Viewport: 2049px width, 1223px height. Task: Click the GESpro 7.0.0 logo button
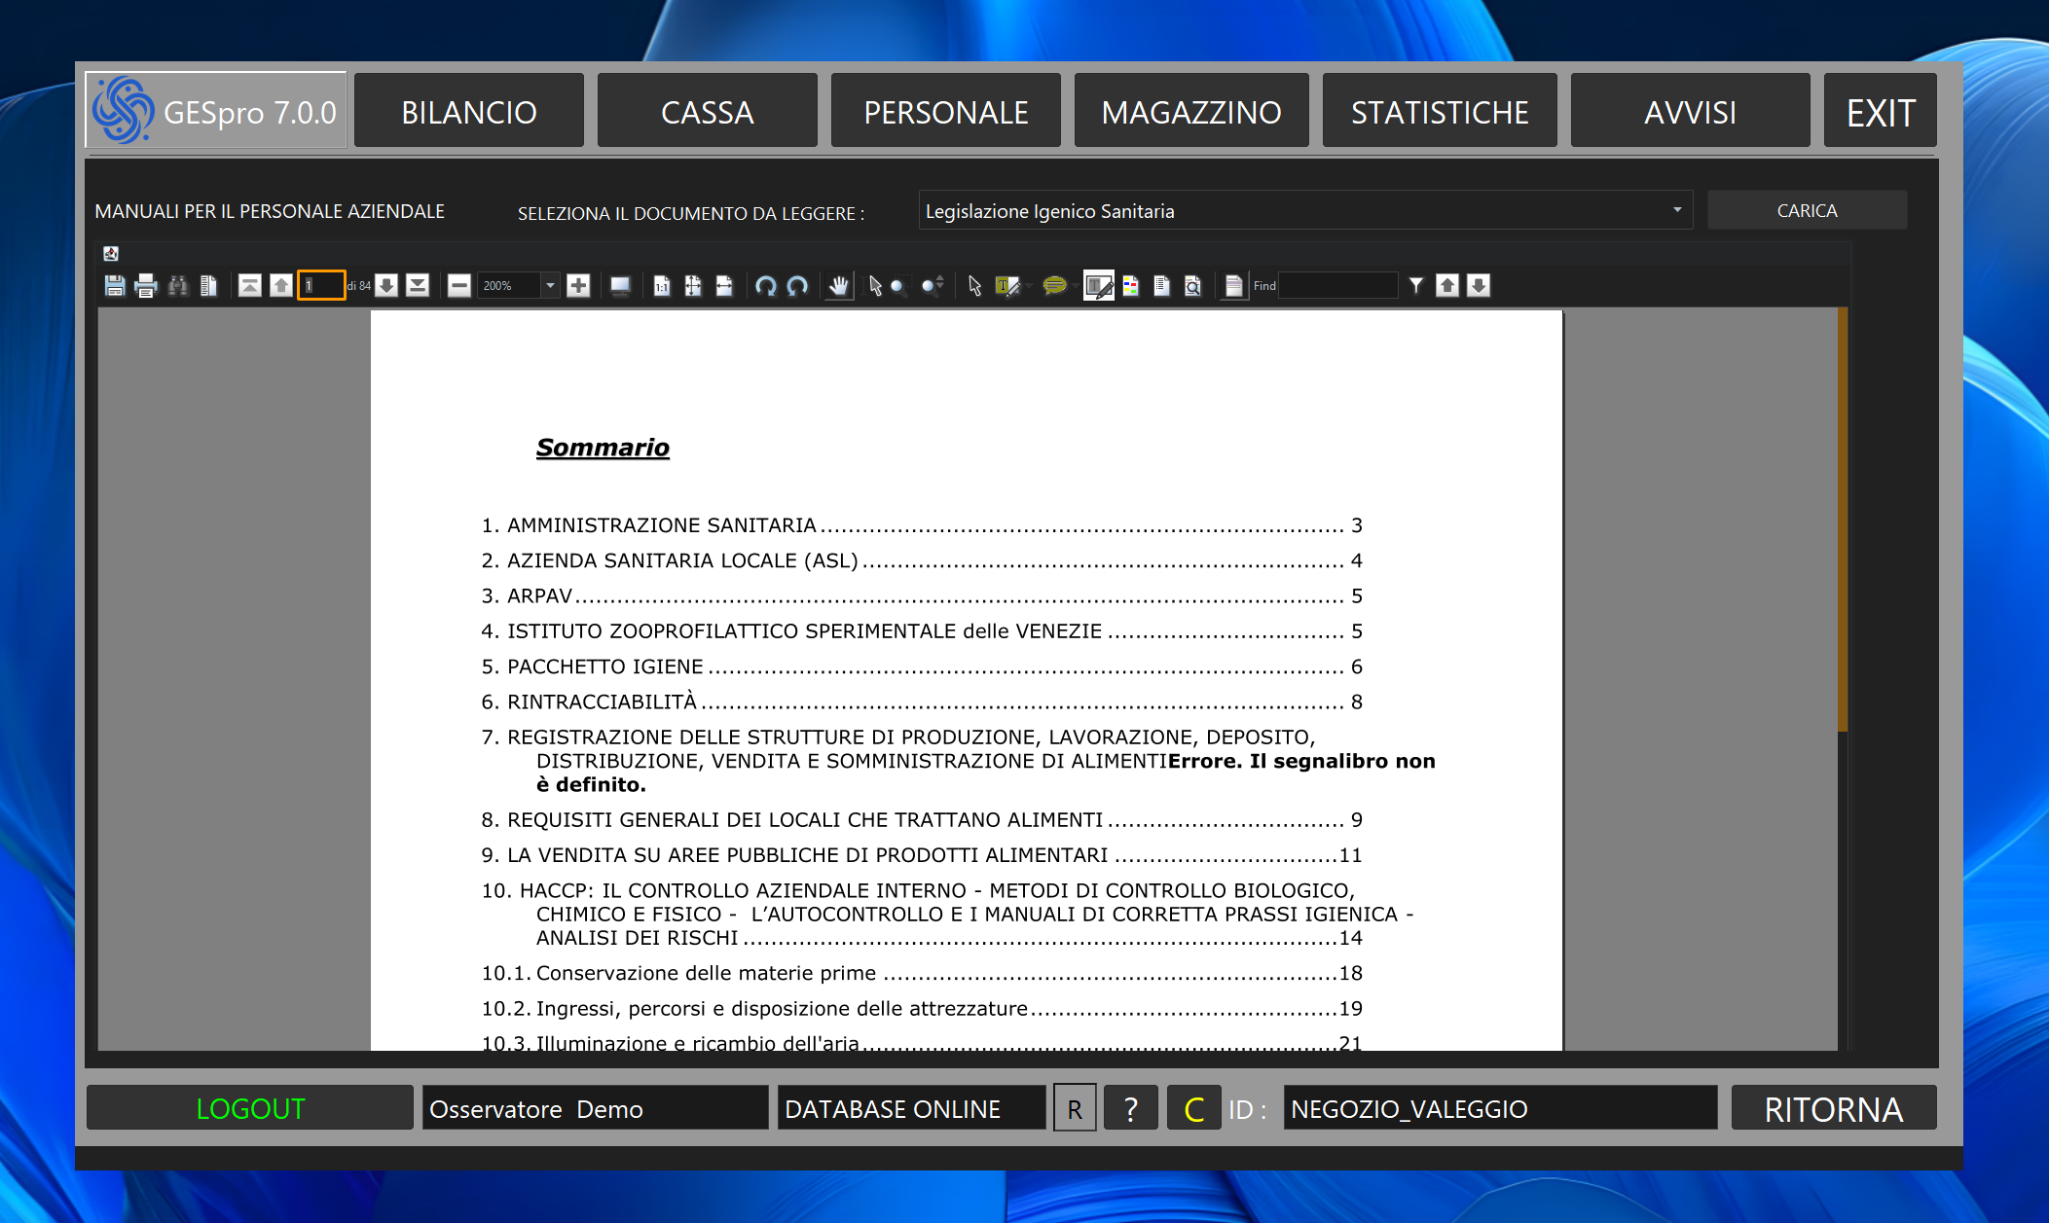tap(216, 111)
